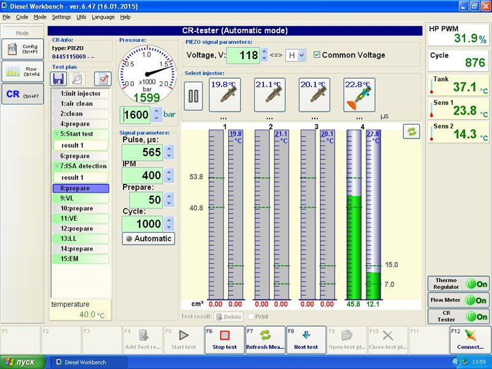Click the Delete test result button
Screen dimensions: 492x369
tap(229, 317)
